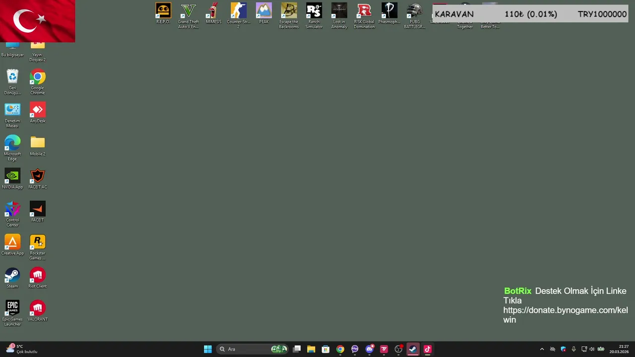This screenshot has height=357, width=635.
Task: Select the AnyDesk desktop shortcut
Action: coord(37,113)
